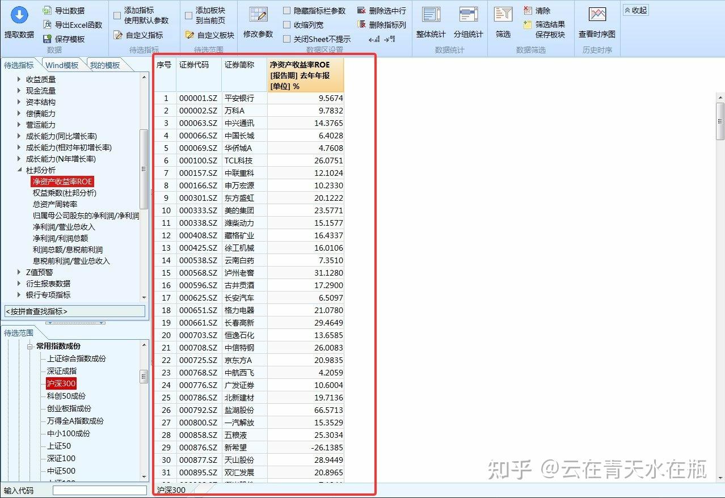Select 净利润/营业总收入 indicator
Viewport: 725px width, 498px height.
pyautogui.click(x=64, y=227)
